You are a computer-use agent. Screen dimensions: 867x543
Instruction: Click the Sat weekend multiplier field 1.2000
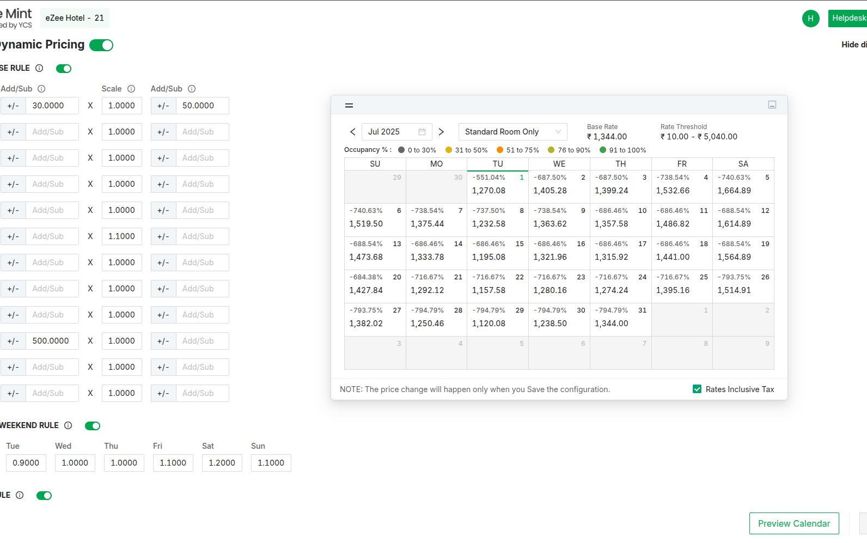pyautogui.click(x=222, y=463)
